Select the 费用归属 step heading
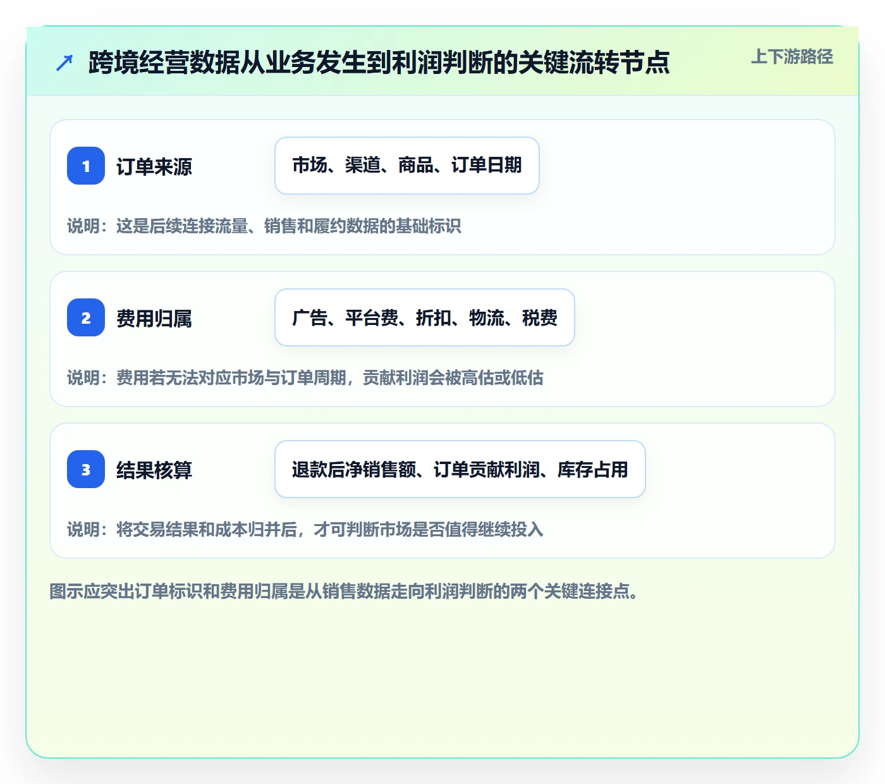Screen dimensions: 885x784 (154, 319)
